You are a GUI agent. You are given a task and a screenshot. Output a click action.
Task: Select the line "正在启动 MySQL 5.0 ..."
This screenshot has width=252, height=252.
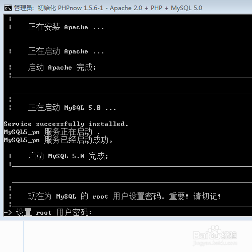[72, 107]
